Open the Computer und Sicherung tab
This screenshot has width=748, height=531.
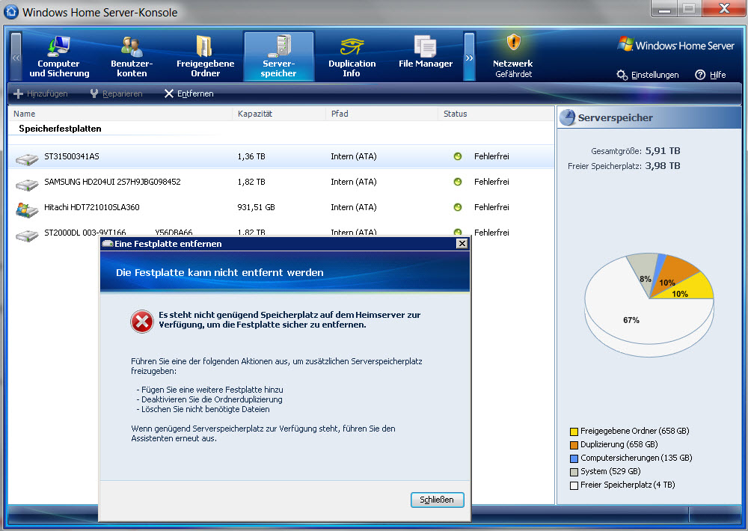pyautogui.click(x=58, y=57)
